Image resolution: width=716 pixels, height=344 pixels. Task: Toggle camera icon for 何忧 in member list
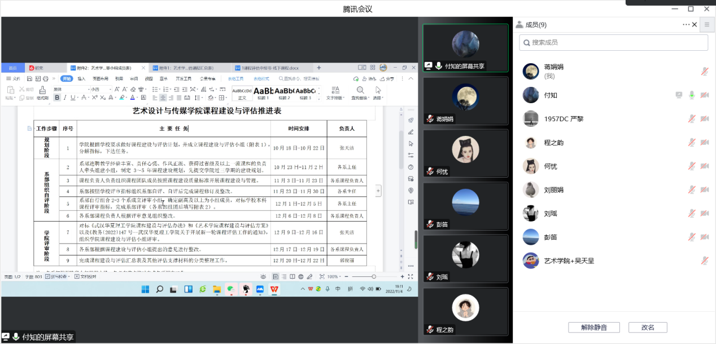coord(704,166)
